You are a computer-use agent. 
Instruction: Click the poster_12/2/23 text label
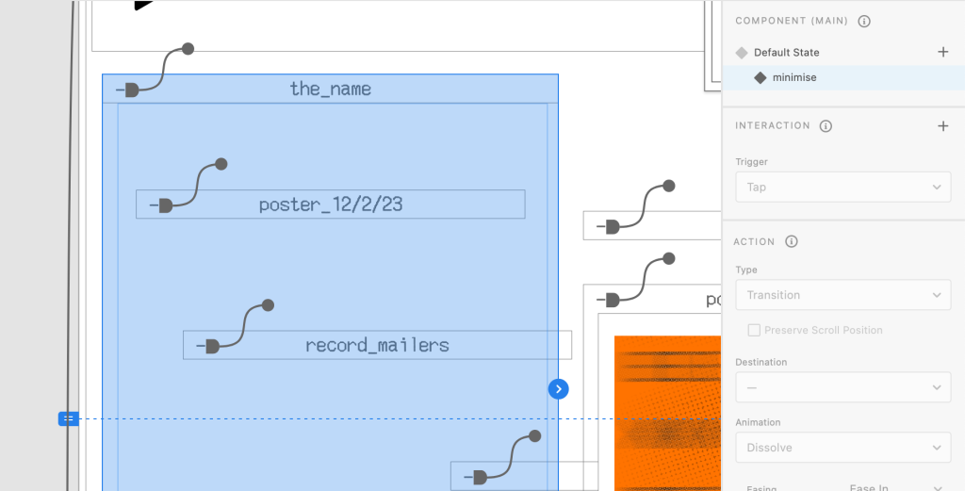tap(331, 205)
